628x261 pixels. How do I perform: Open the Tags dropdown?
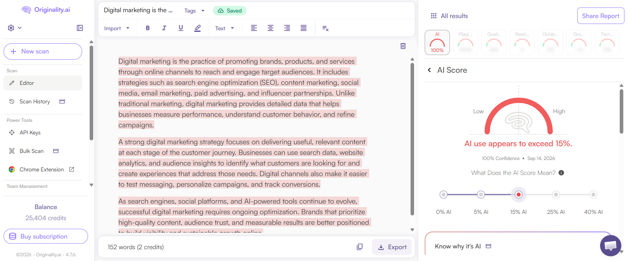coord(194,11)
